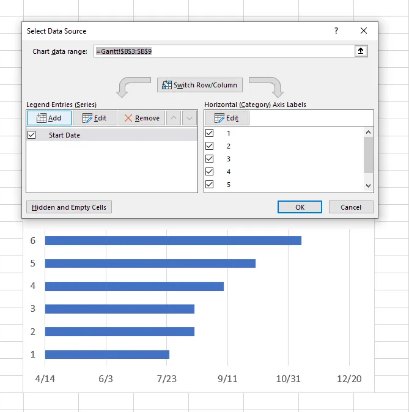Uncheck the Start Date series checkbox
The width and height of the screenshot is (409, 412).
tap(32, 135)
